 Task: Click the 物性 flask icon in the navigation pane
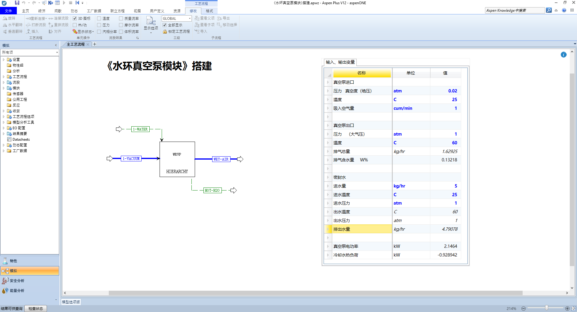[x=5, y=261]
